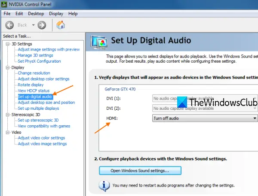This screenshot has width=258, height=196.
Task: Open View HDCP status
Action: coord(34,91)
